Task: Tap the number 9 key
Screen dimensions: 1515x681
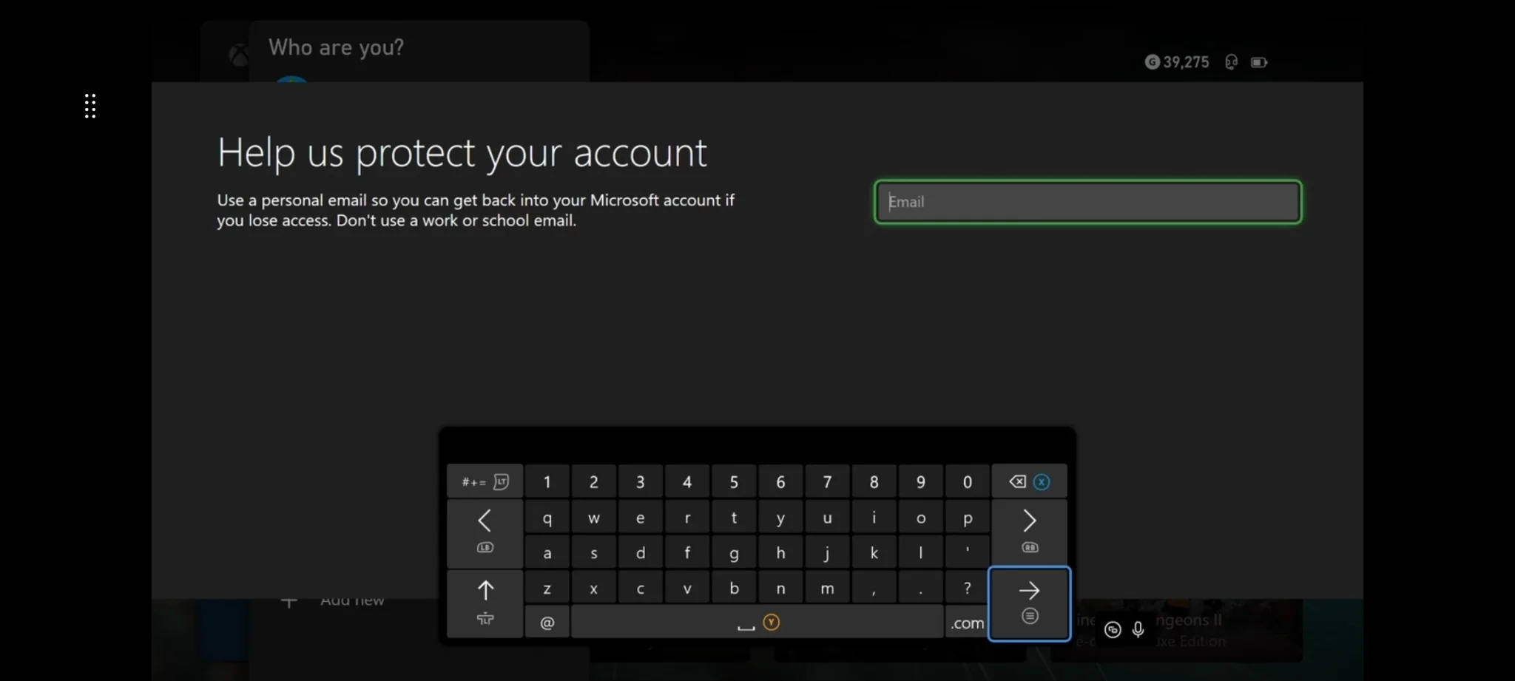Action: point(920,481)
